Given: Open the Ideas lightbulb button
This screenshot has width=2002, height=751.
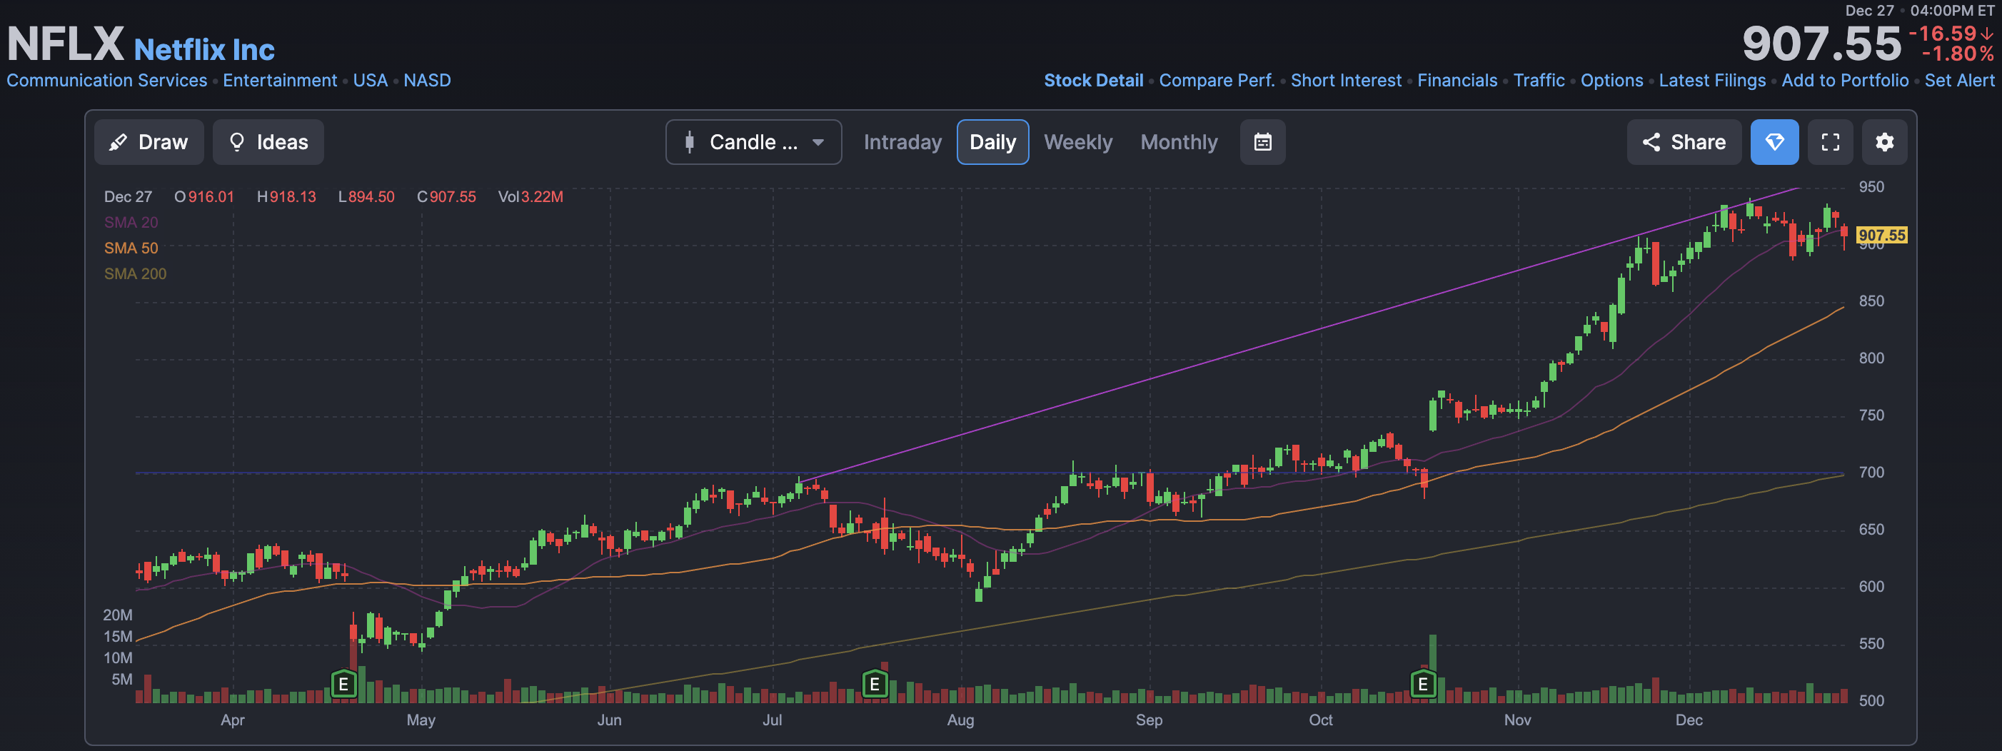Looking at the screenshot, I should (x=268, y=142).
